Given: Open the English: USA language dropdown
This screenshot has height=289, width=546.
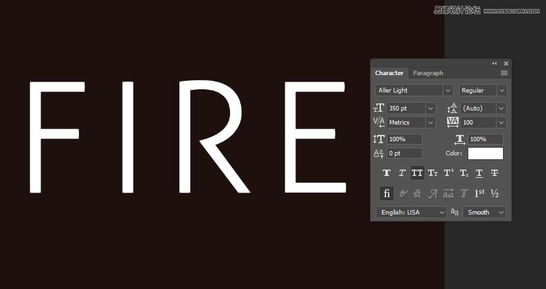Looking at the screenshot, I should point(411,212).
